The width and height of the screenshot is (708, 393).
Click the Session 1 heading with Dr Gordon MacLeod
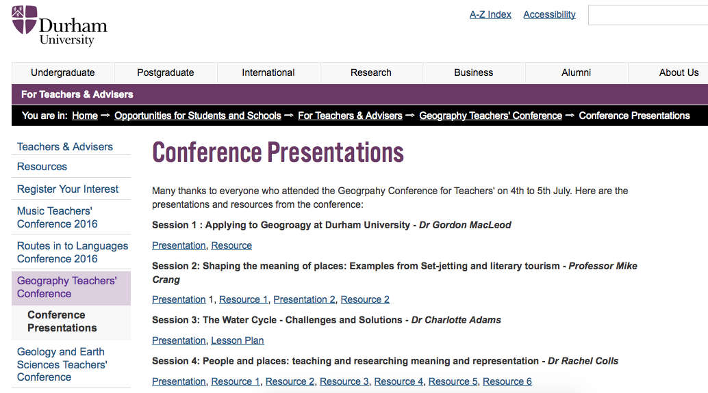pyautogui.click(x=331, y=225)
